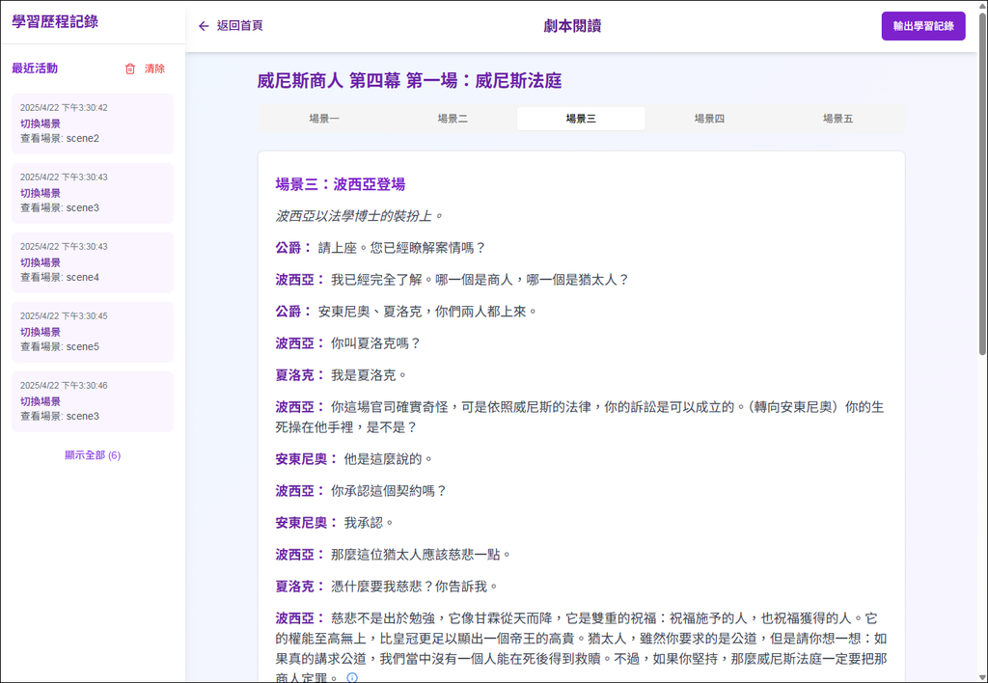
Task: Go to the 場景四 tab
Action: coord(709,119)
